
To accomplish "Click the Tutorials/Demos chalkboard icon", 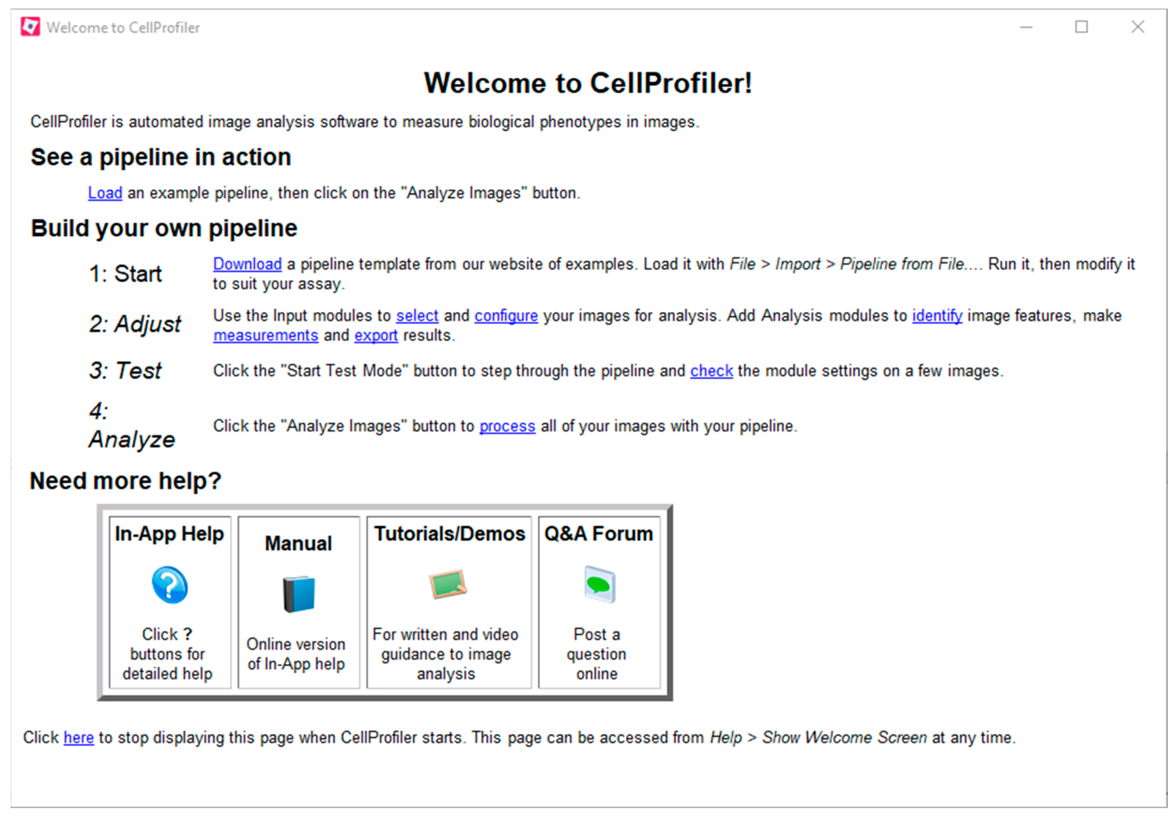I will (x=448, y=584).
